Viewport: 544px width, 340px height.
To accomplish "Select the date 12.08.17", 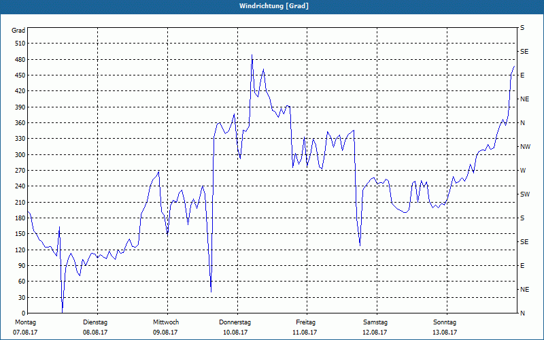I will [375, 333].
